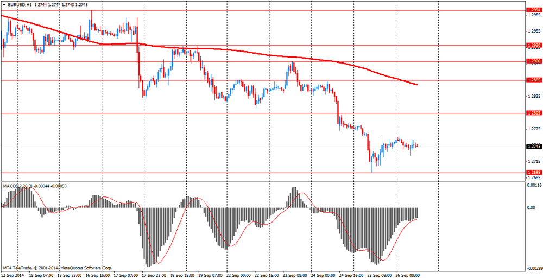Click the triangle arrow beside EURUSD,H1 title
Image resolution: width=543 pixels, height=279 pixels.
[x=4, y=5]
